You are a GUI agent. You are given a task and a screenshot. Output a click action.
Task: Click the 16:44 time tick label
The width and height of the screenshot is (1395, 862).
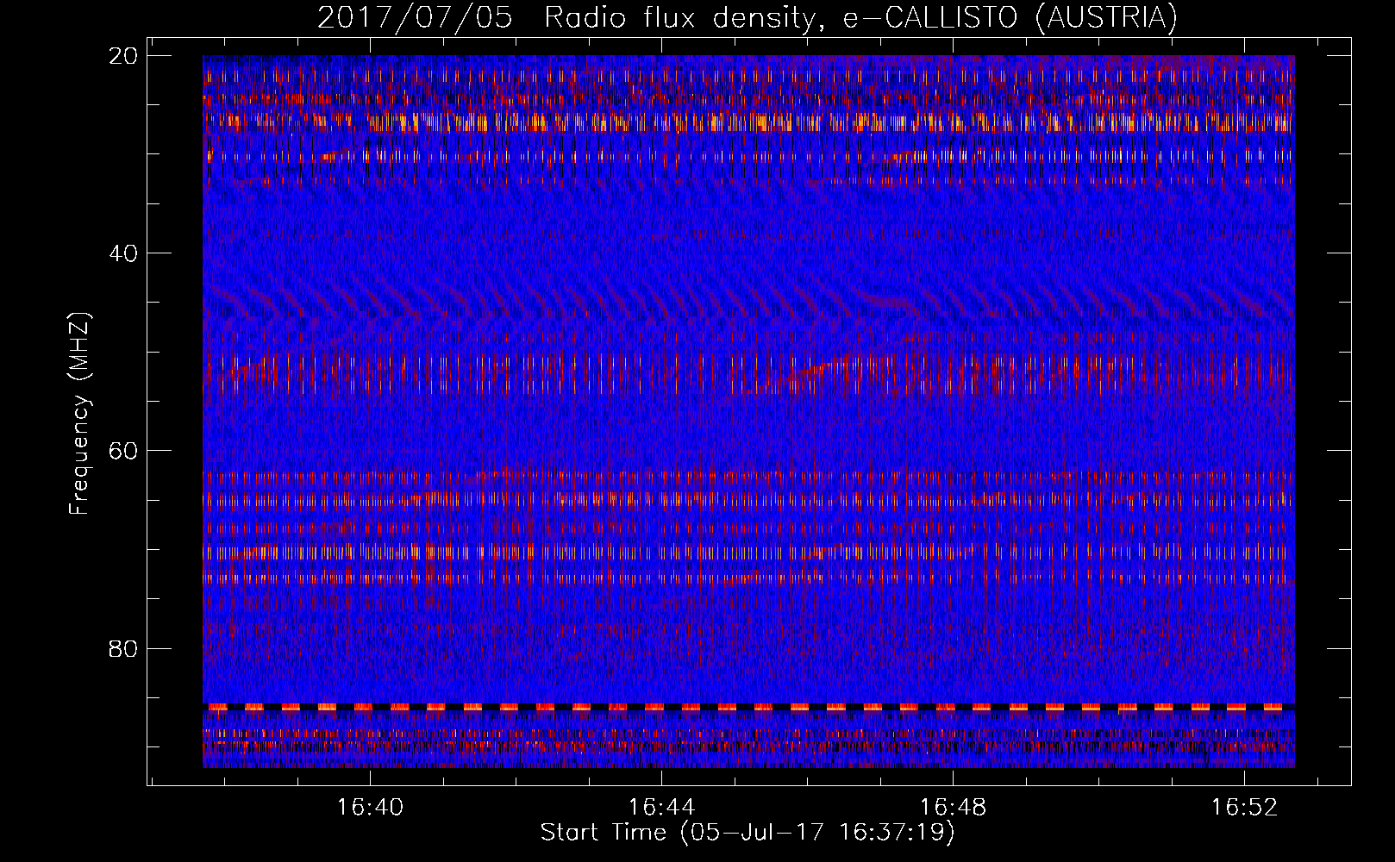tap(661, 808)
